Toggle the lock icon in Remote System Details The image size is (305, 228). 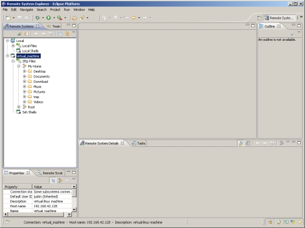click(x=241, y=143)
